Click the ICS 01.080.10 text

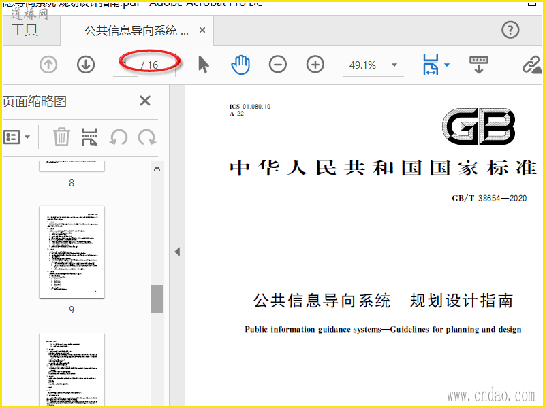[x=250, y=107]
